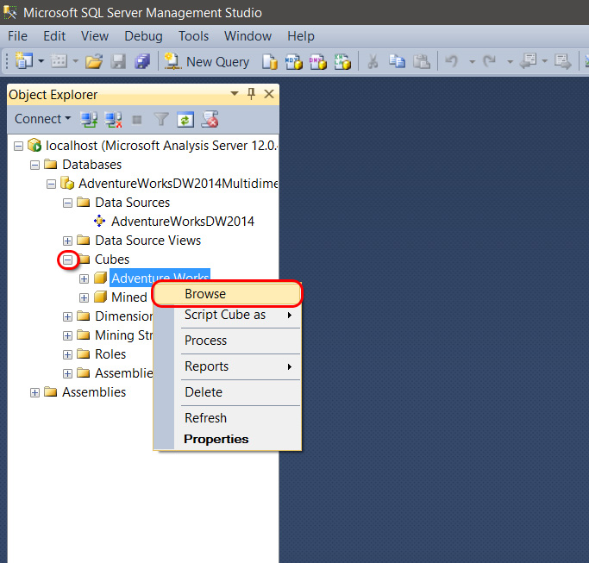Click Disconnect icon in Object Explorer
Screen dimensions: 589x563
(x=113, y=120)
